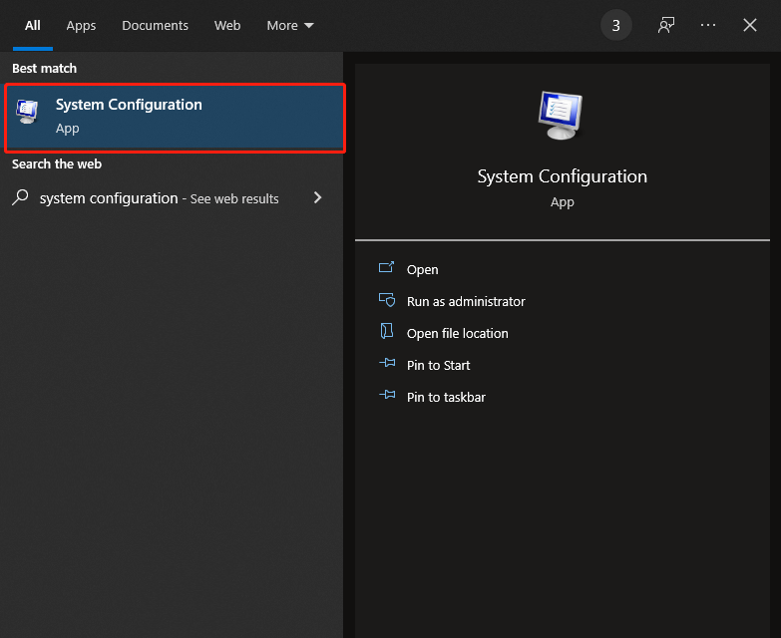The width and height of the screenshot is (781, 638).
Task: Click the 'system configuration - See web results' suggestion
Action: (160, 198)
